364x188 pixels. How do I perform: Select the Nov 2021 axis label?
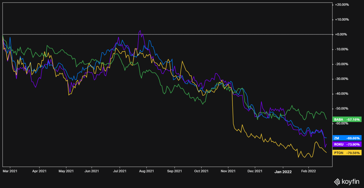(x=228, y=171)
